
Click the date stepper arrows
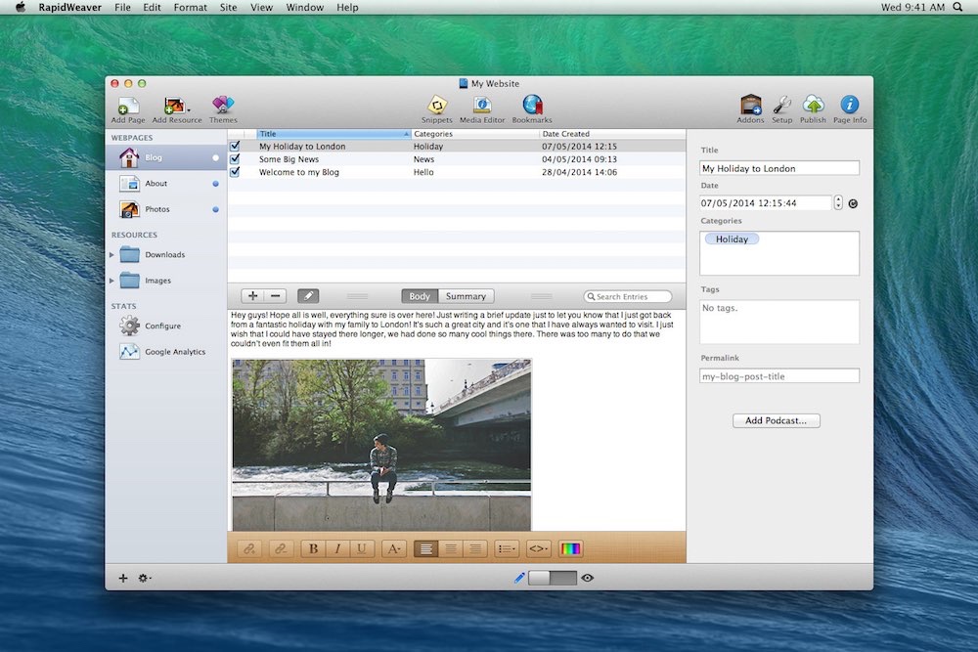(838, 202)
